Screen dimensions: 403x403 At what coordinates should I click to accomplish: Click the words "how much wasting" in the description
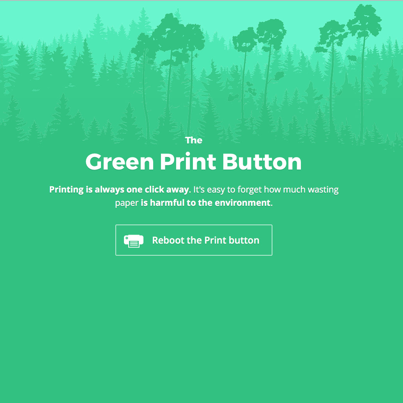click(x=301, y=190)
